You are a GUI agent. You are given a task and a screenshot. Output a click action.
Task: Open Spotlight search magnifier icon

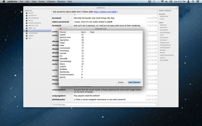193,2
